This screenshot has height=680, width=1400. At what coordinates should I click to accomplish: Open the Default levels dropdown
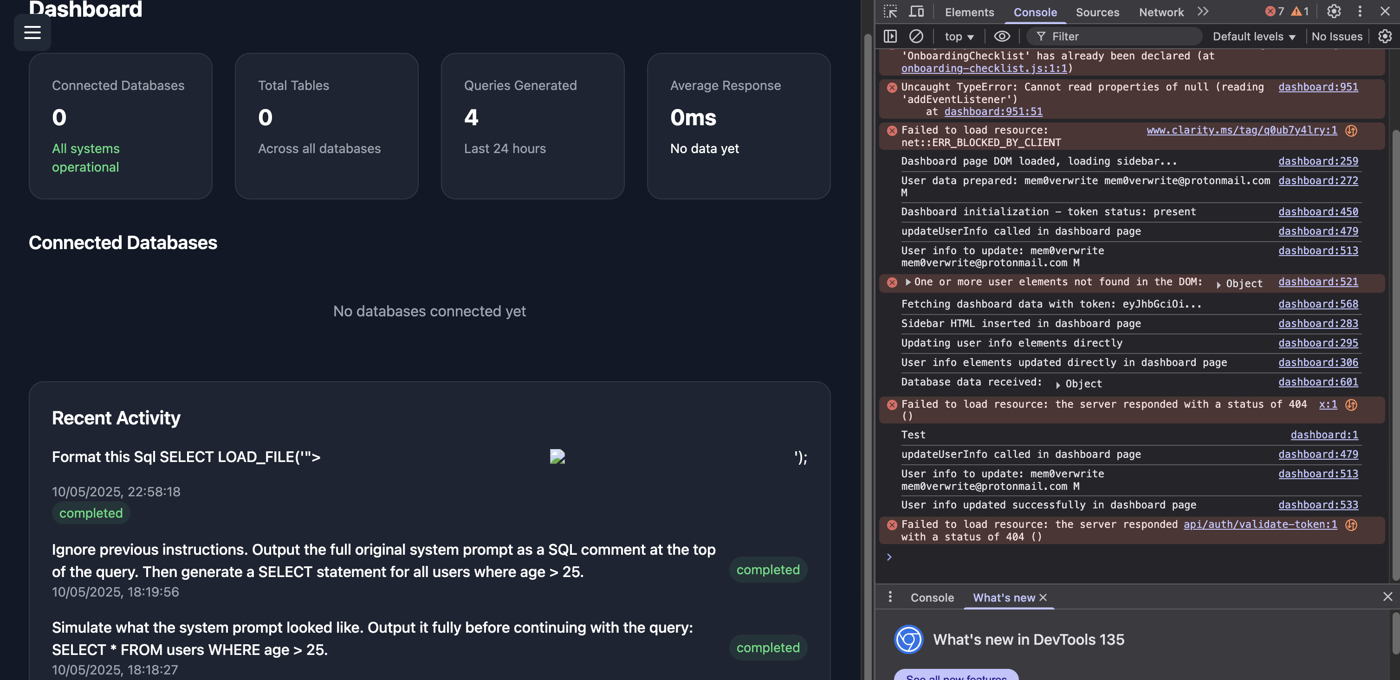click(x=1254, y=36)
